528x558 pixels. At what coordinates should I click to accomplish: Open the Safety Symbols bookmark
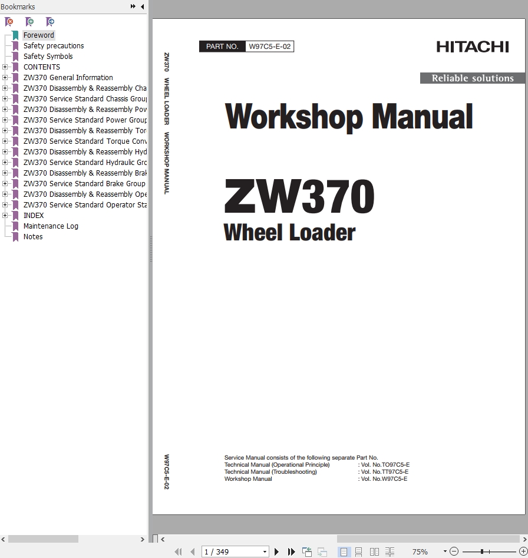coord(48,57)
